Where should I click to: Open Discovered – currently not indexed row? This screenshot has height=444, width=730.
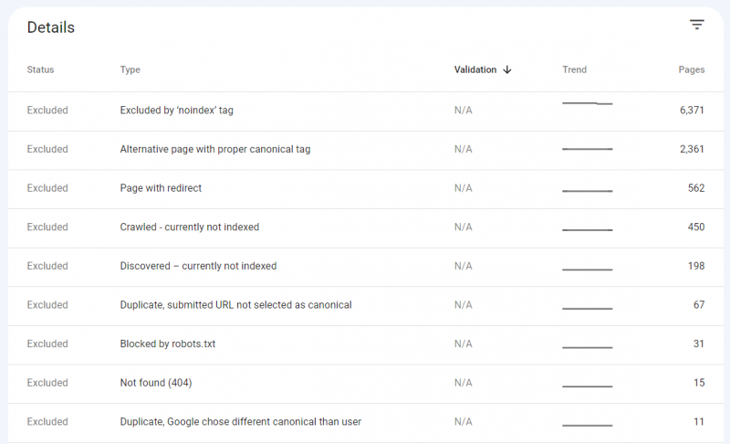tap(366, 267)
